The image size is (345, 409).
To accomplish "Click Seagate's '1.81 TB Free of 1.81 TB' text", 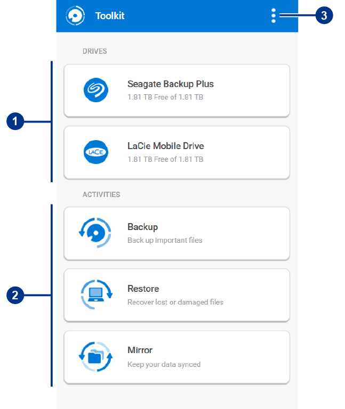I will [165, 97].
